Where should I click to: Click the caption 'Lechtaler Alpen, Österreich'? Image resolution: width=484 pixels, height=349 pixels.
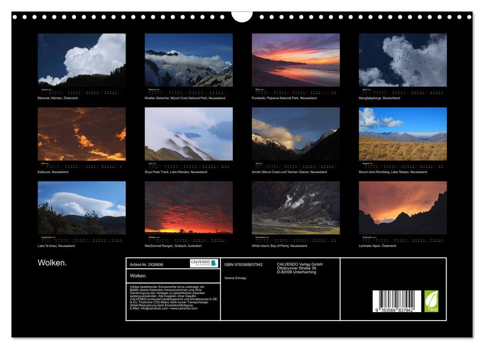coord(377,246)
